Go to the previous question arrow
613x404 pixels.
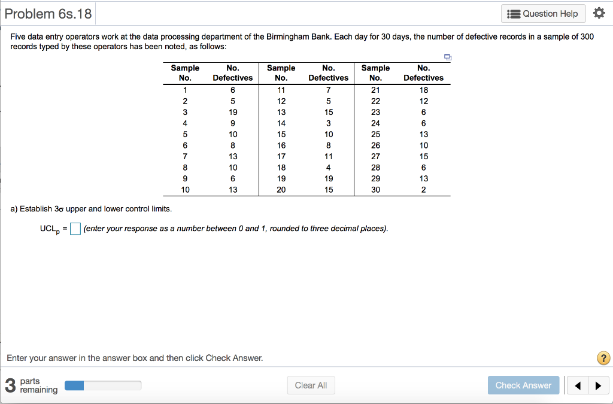[x=577, y=385]
